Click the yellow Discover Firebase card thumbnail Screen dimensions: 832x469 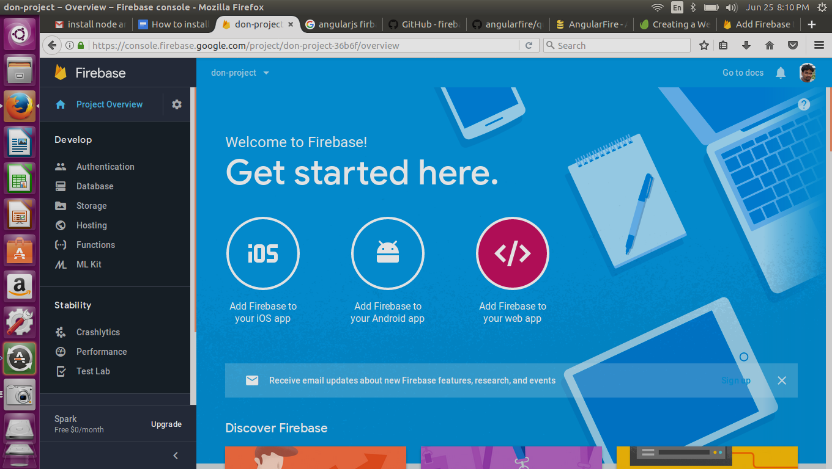point(707,458)
